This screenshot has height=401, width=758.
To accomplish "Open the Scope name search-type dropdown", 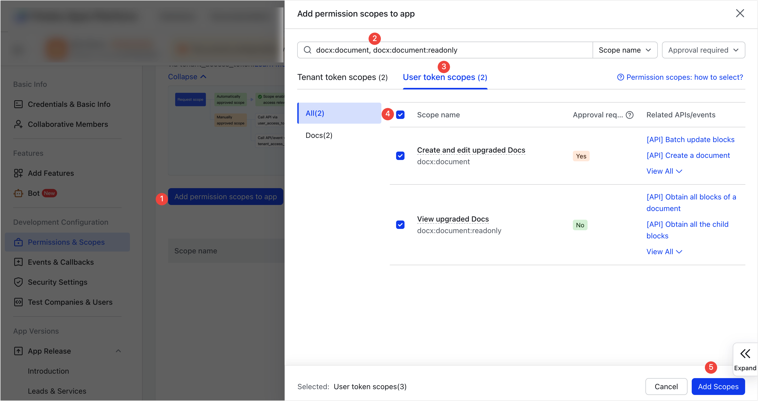I will (x=625, y=50).
